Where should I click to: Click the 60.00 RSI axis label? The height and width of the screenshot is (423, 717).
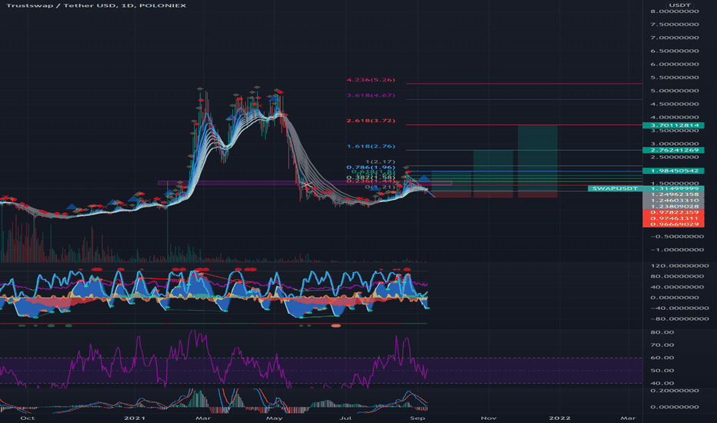662,358
